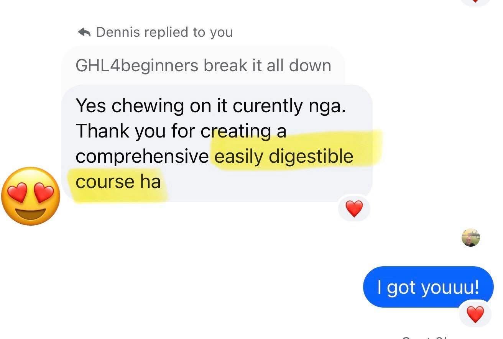This screenshot has width=503, height=339.
Task: Select the blue "I got youuu!" bubble
Action: coord(428,287)
